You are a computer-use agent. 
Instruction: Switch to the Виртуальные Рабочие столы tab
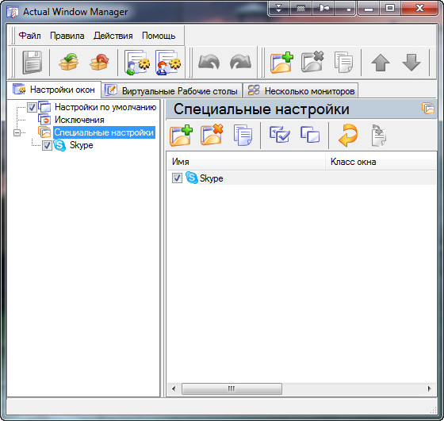point(172,90)
